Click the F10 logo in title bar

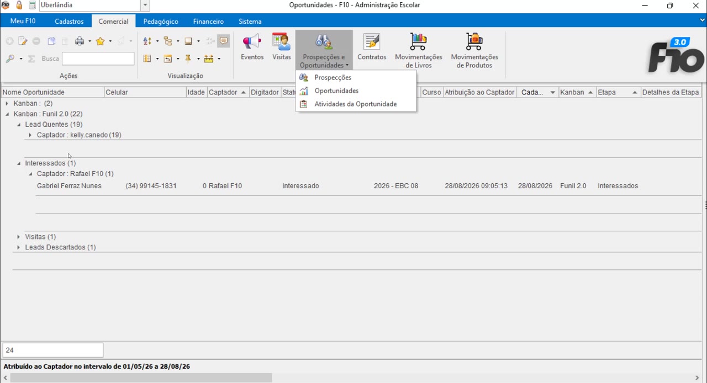click(6, 6)
